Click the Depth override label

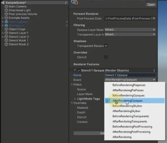tap(81, 112)
